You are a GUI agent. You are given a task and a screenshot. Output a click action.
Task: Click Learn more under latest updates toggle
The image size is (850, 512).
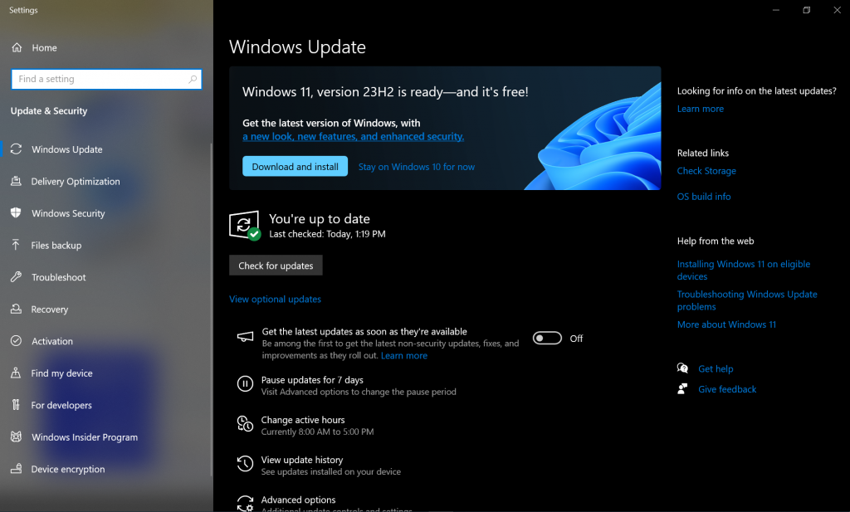pyautogui.click(x=404, y=355)
